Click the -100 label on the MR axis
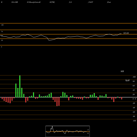137x137 pixels. pos(134,121)
